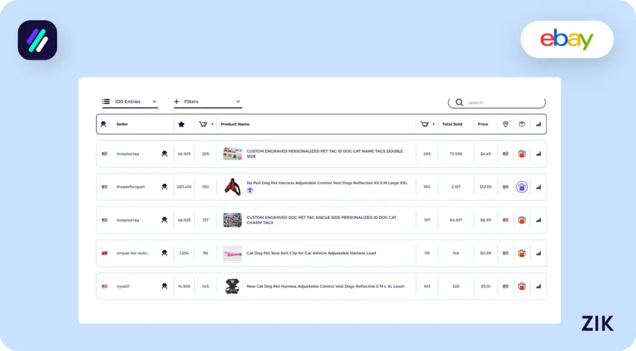Viewport: 636px width, 351px height.
Task: Click the search magnifier icon
Action: 459,102
